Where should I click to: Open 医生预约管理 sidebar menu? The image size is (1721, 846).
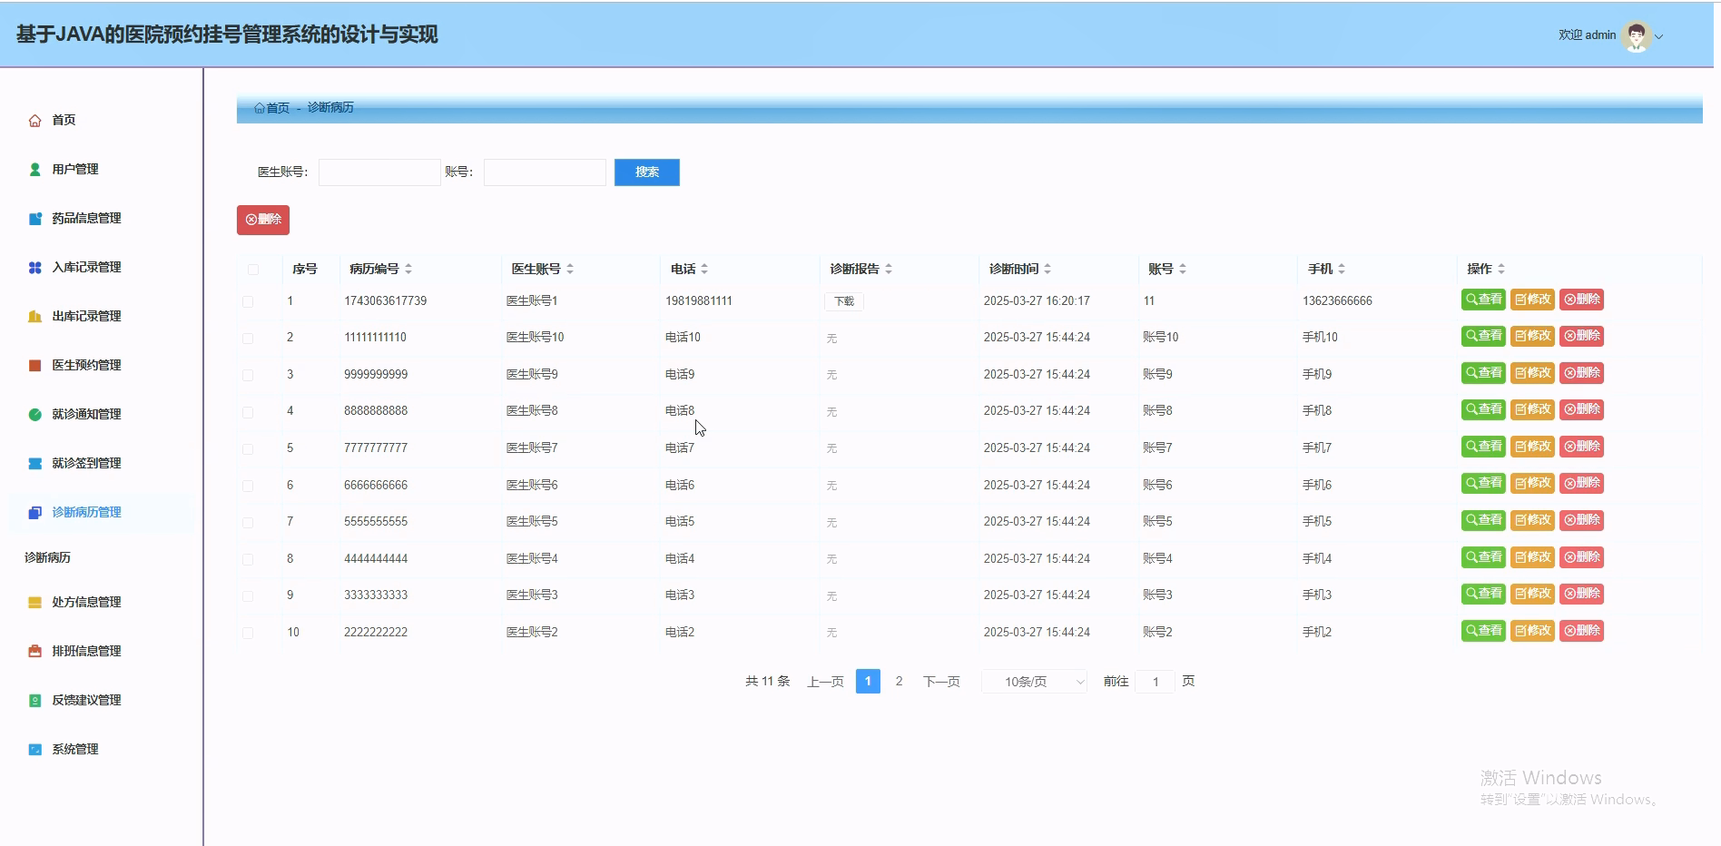[x=86, y=365]
